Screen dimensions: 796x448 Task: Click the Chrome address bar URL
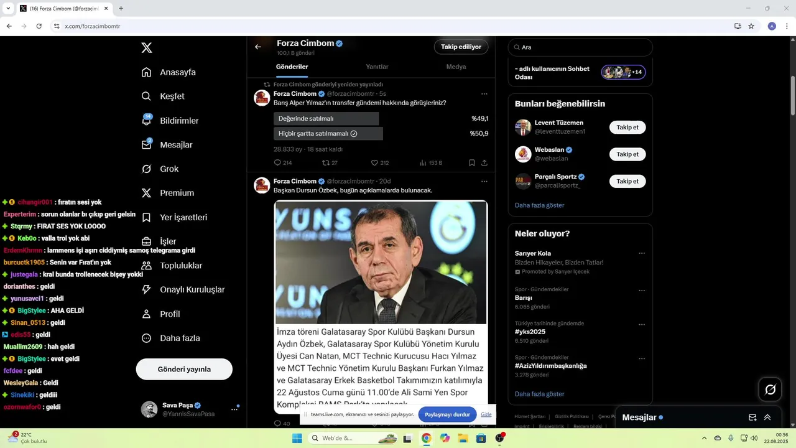pyautogui.click(x=93, y=26)
